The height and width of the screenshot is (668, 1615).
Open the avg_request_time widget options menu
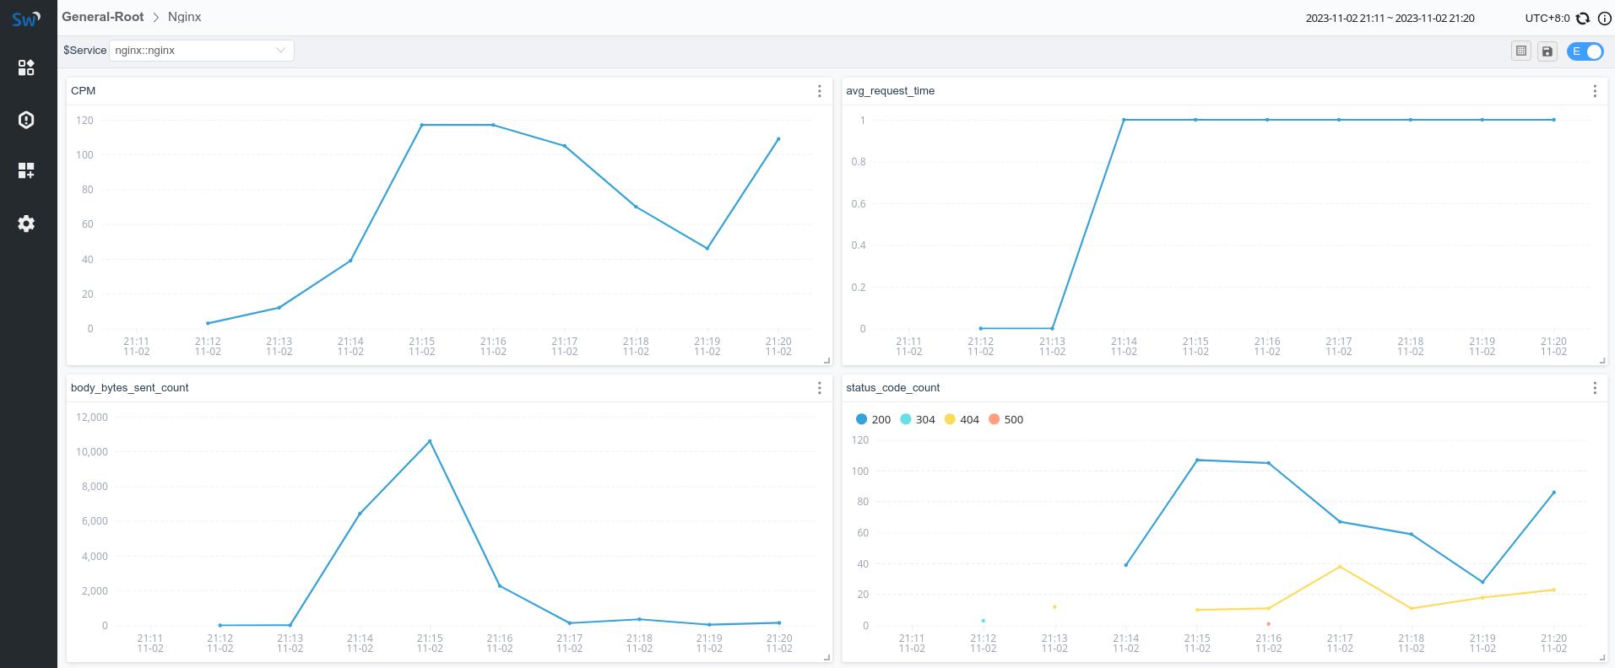[1594, 91]
